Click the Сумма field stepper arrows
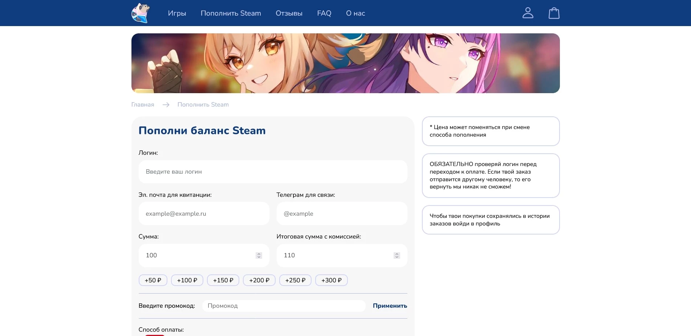 [x=259, y=256]
